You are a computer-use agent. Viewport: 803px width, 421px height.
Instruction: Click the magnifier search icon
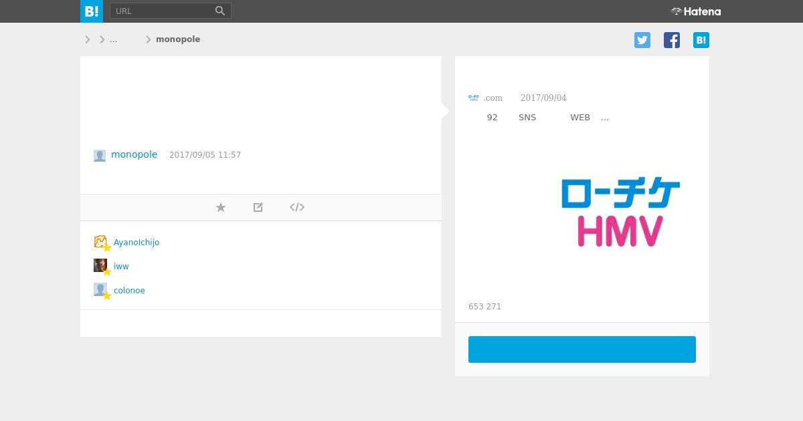point(220,11)
